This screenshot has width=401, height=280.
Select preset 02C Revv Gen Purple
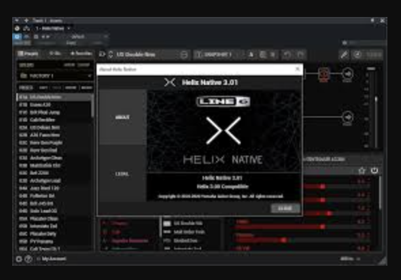tap(54, 143)
